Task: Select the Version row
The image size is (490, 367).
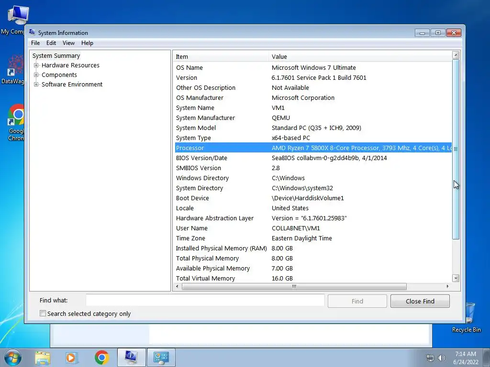Action: [313, 78]
